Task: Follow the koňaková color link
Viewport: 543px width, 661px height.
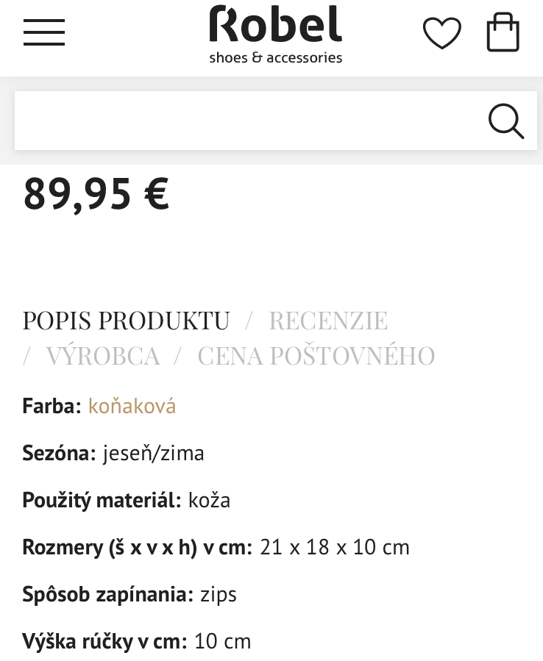Action: click(x=132, y=406)
